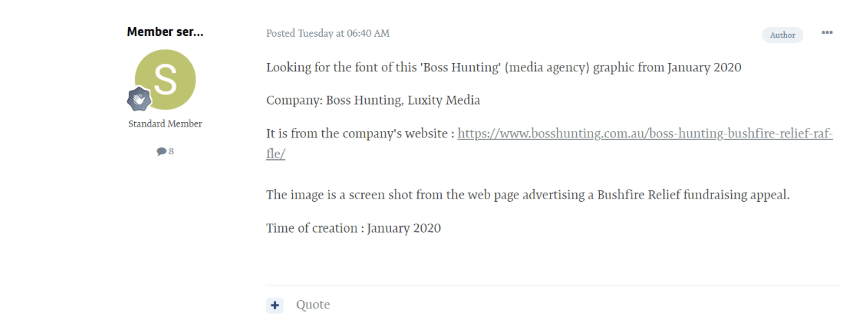This screenshot has width=858, height=320.
Task: Open the three-dots post options menu
Action: 827,33
